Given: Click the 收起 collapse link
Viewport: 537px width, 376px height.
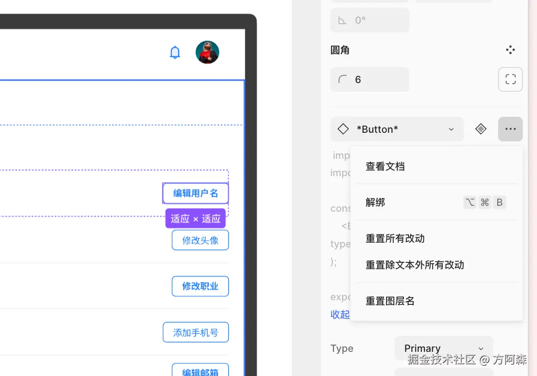Looking at the screenshot, I should tap(340, 314).
